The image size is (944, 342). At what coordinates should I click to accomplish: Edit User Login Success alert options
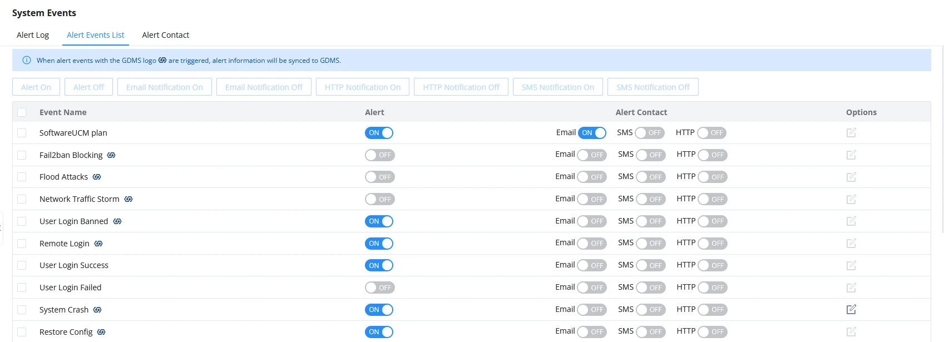(851, 265)
